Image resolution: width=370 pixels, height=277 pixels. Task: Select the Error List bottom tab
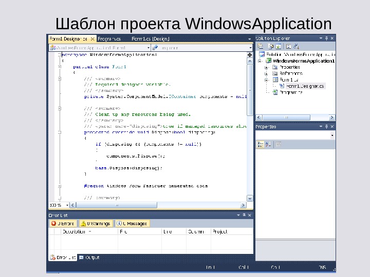tap(63, 258)
